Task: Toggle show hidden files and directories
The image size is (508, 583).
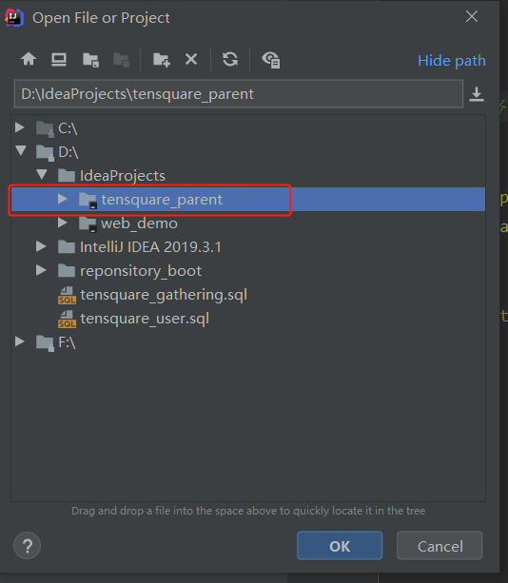Action: [271, 60]
